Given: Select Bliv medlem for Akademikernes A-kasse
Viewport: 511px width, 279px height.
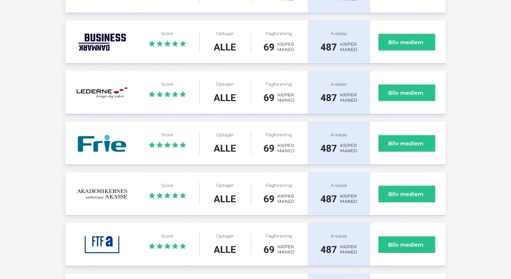Looking at the screenshot, I should tap(406, 194).
